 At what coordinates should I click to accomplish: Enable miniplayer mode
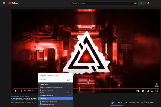click(x=147, y=91)
